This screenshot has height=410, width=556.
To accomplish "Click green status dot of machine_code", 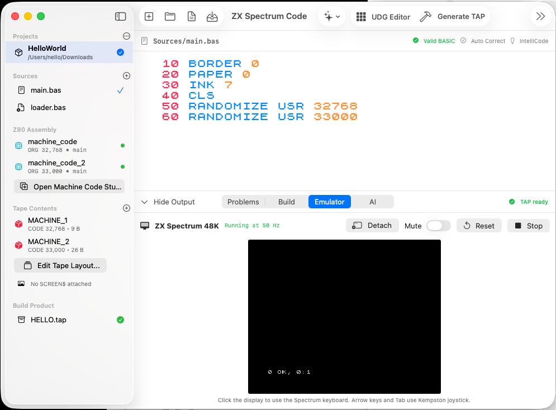I will click(x=123, y=146).
